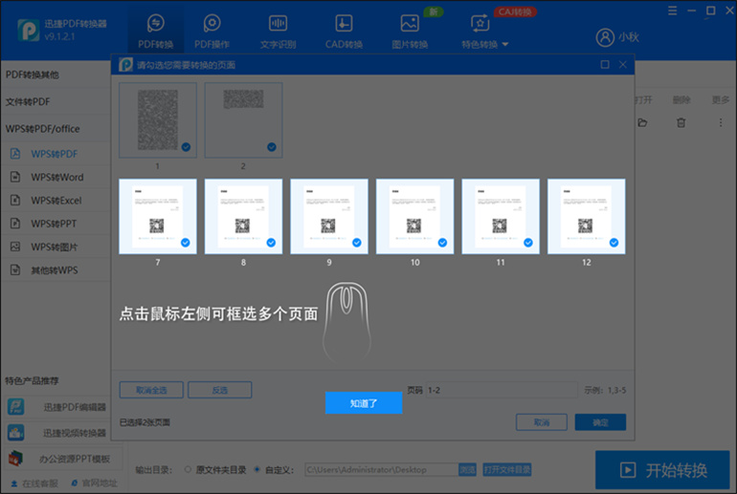Screen dimensions: 737x494
Task: Toggle checkmark on page 8 thumbnail
Action: coord(271,243)
